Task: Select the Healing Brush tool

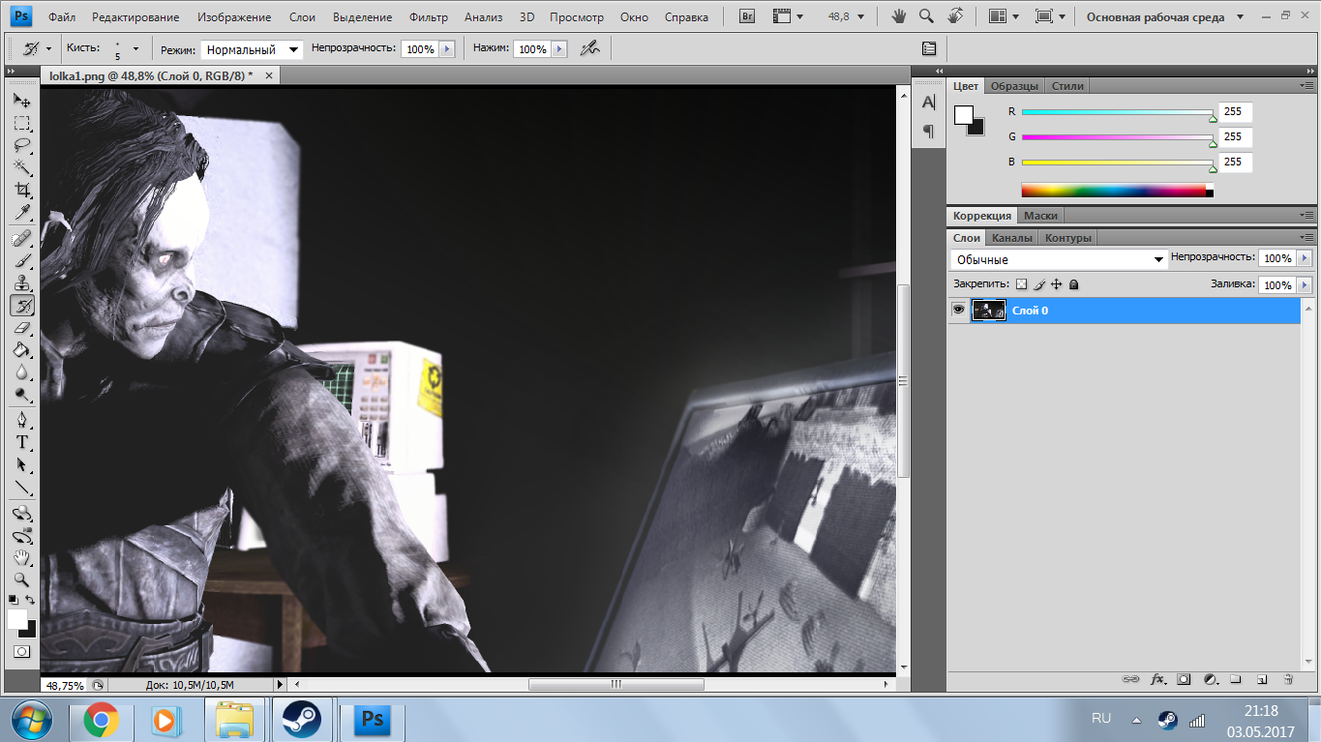Action: click(21, 238)
